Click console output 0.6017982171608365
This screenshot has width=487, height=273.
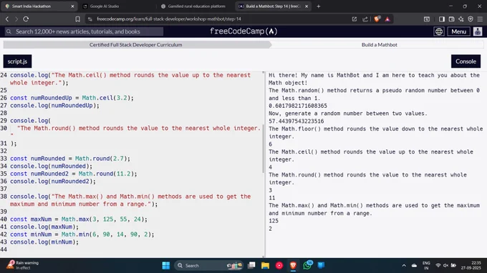pos(298,106)
